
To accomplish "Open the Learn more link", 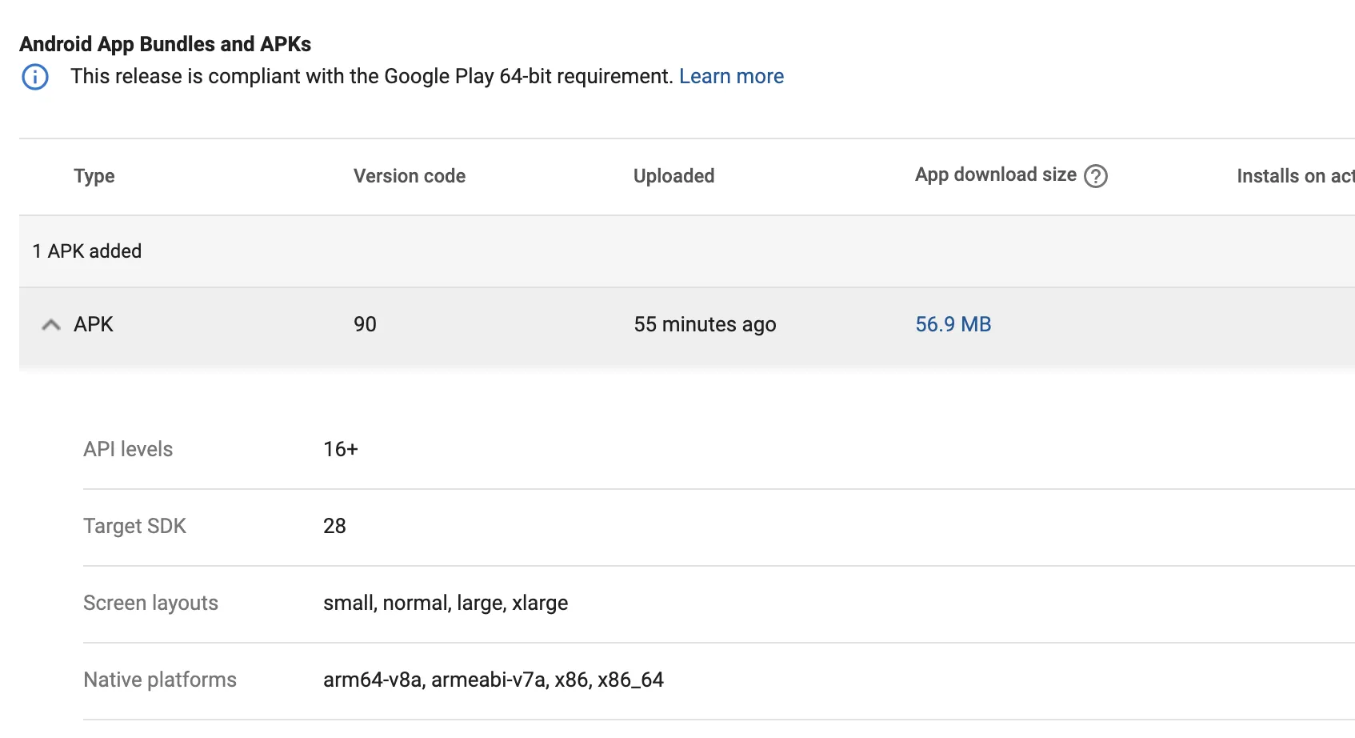I will point(731,77).
